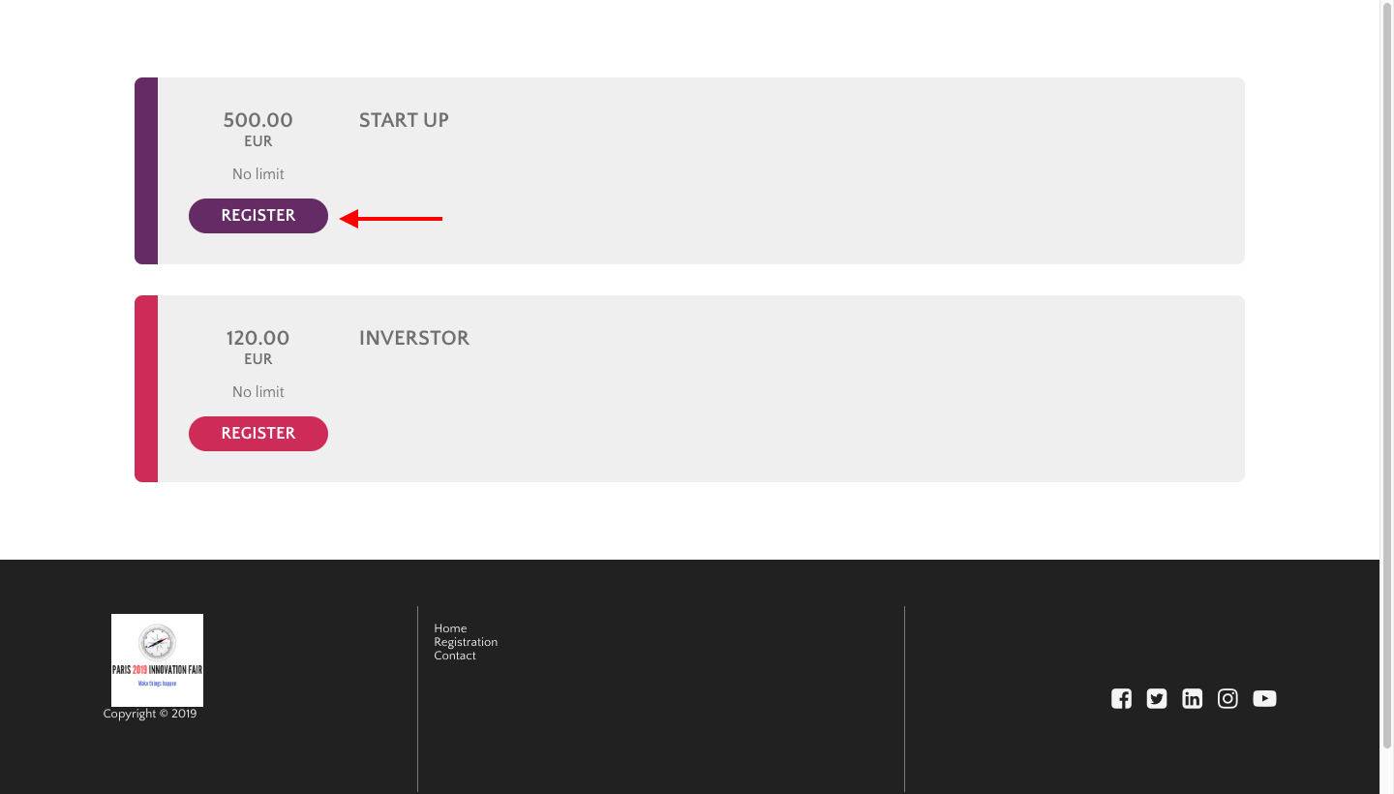This screenshot has width=1394, height=794.
Task: Go to the Home footer link
Action: pos(450,628)
